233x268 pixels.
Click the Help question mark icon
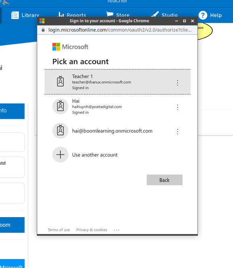(203, 15)
